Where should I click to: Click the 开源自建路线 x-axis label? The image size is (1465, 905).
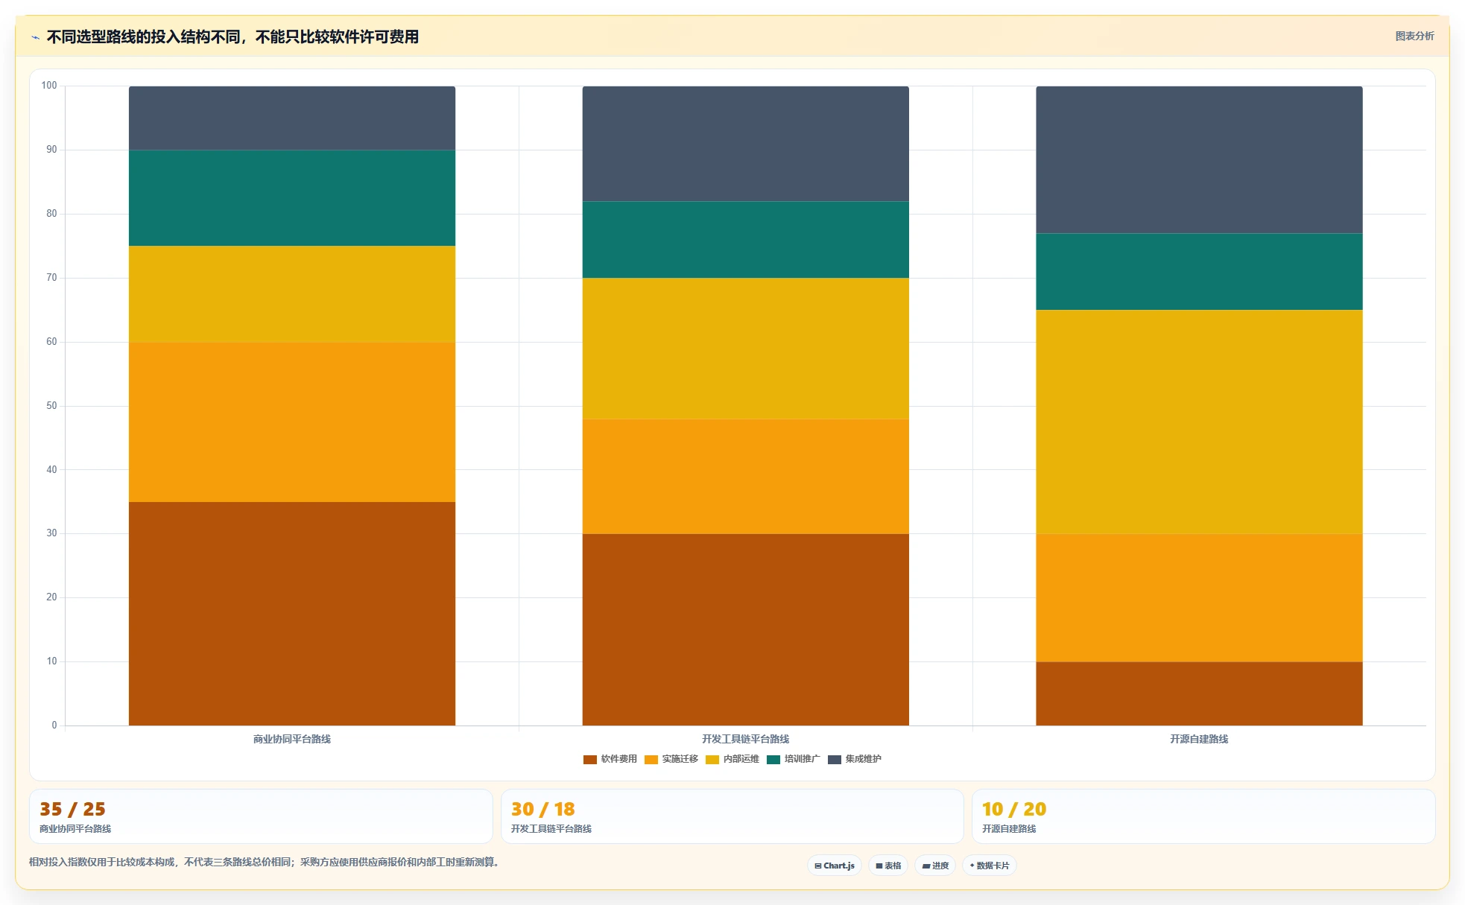[x=1199, y=739]
